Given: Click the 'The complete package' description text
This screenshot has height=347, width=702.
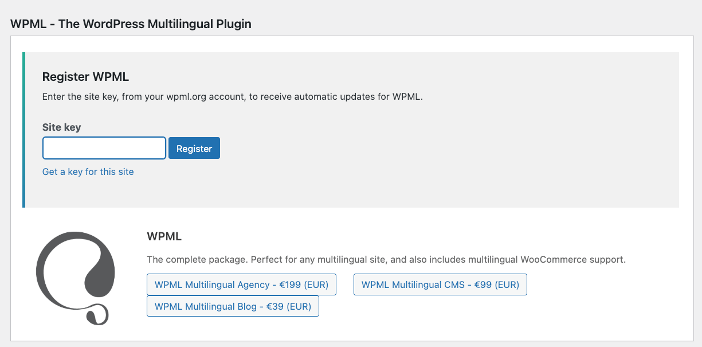Looking at the screenshot, I should tap(386, 259).
